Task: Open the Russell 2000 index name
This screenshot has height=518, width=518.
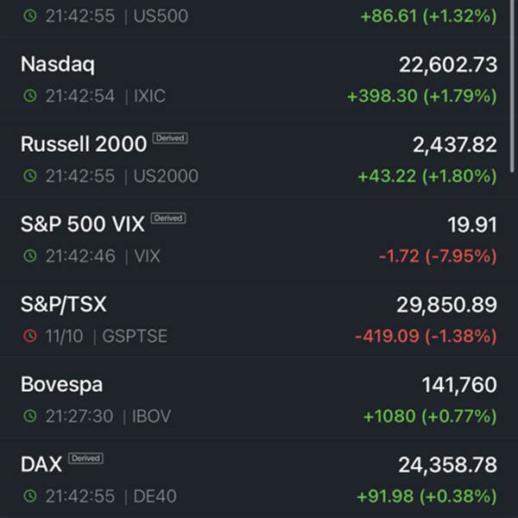Action: 83,145
